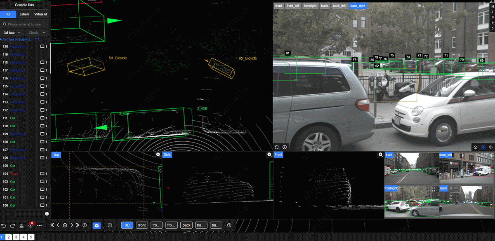
Task: Click the redo arrow icon
Action: point(12,225)
